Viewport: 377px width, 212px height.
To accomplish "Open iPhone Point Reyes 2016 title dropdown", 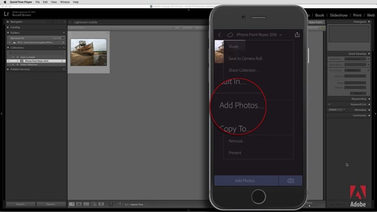I will click(x=259, y=35).
